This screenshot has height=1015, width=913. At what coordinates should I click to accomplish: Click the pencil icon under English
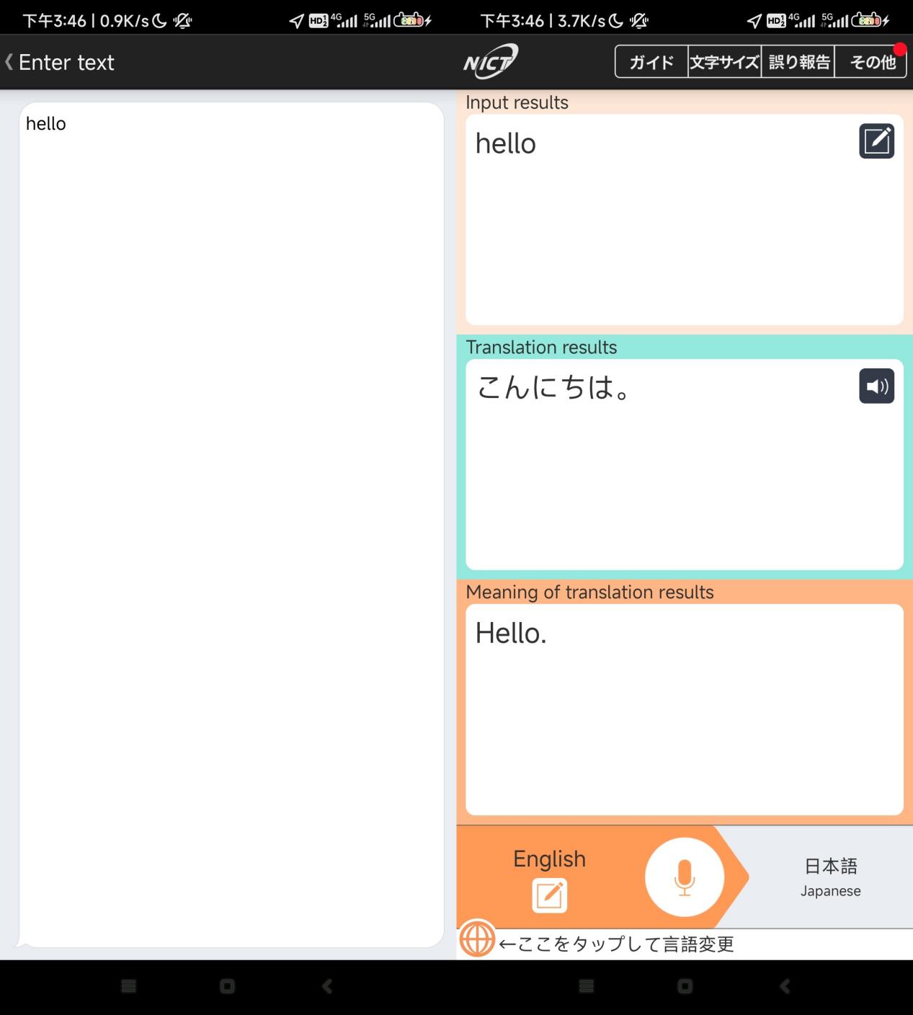[x=549, y=896]
